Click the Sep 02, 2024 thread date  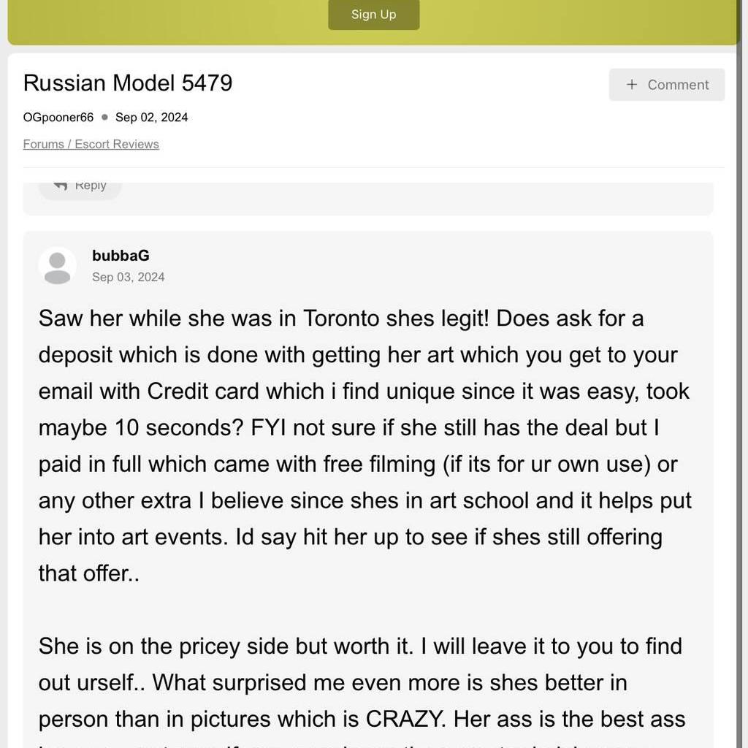[151, 118]
